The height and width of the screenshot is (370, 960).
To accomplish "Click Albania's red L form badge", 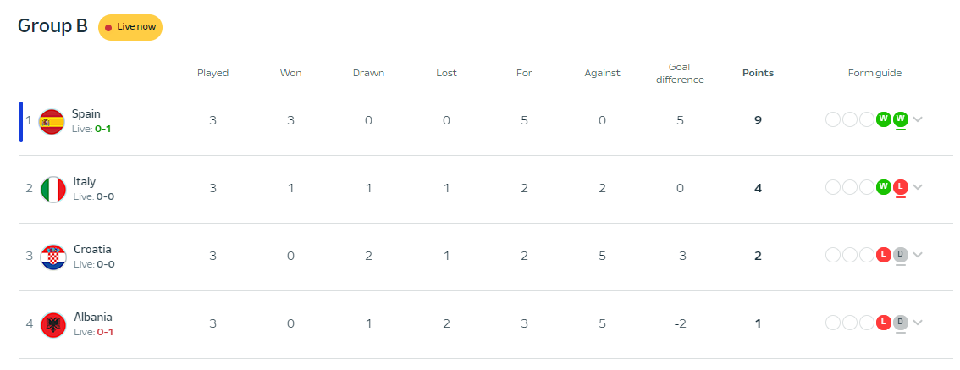I will click(884, 323).
